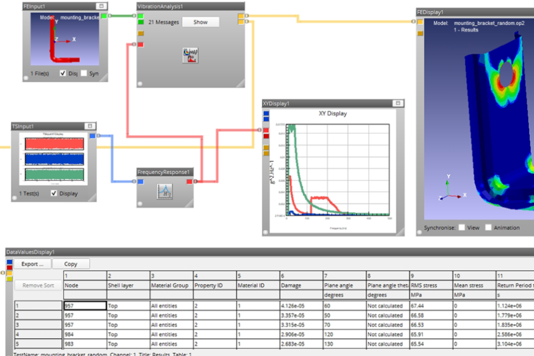Click blue input port on XYDisplay1
534x356 pixels.
pyautogui.click(x=266, y=114)
